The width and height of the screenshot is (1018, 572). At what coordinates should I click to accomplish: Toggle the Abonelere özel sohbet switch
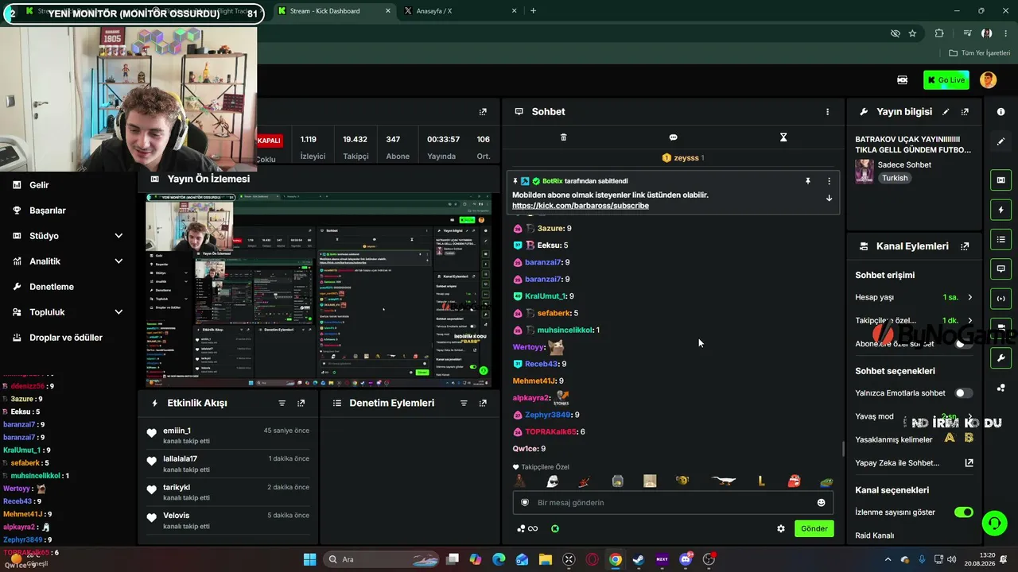point(963,344)
